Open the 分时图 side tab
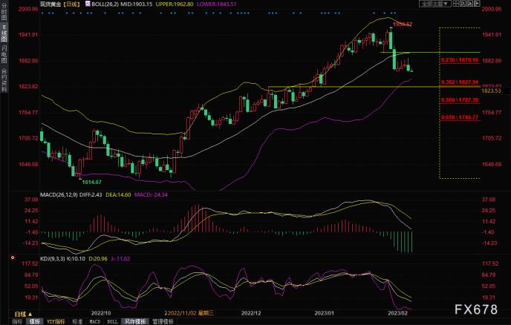This screenshot has width=511, height=325. coord(4,12)
